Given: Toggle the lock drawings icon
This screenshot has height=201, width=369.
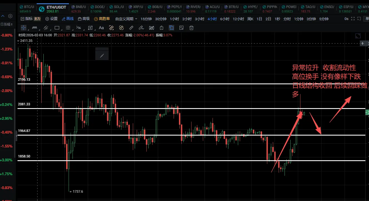Looking at the screenshot, I should 162,28.
